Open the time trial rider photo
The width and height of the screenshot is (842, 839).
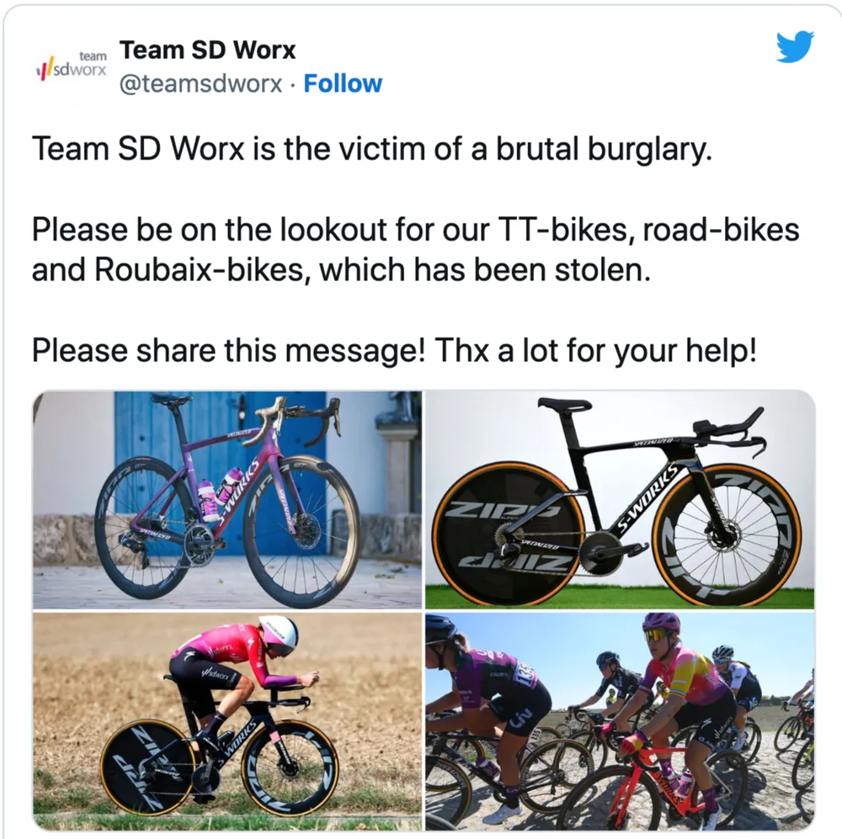tap(227, 721)
